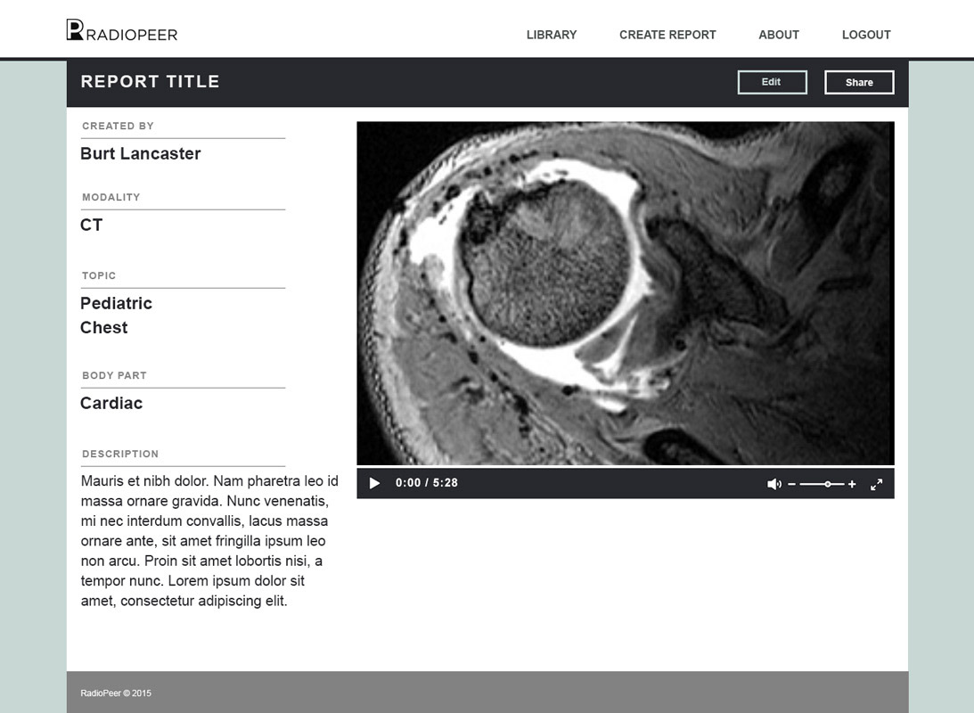The height and width of the screenshot is (713, 974).
Task: Go to Create Report
Action: click(x=667, y=35)
